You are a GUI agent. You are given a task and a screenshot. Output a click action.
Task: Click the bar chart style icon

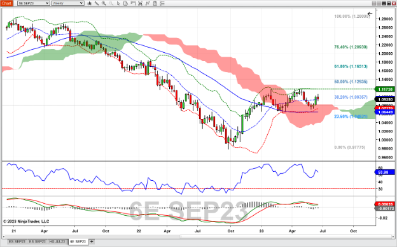[89, 3]
